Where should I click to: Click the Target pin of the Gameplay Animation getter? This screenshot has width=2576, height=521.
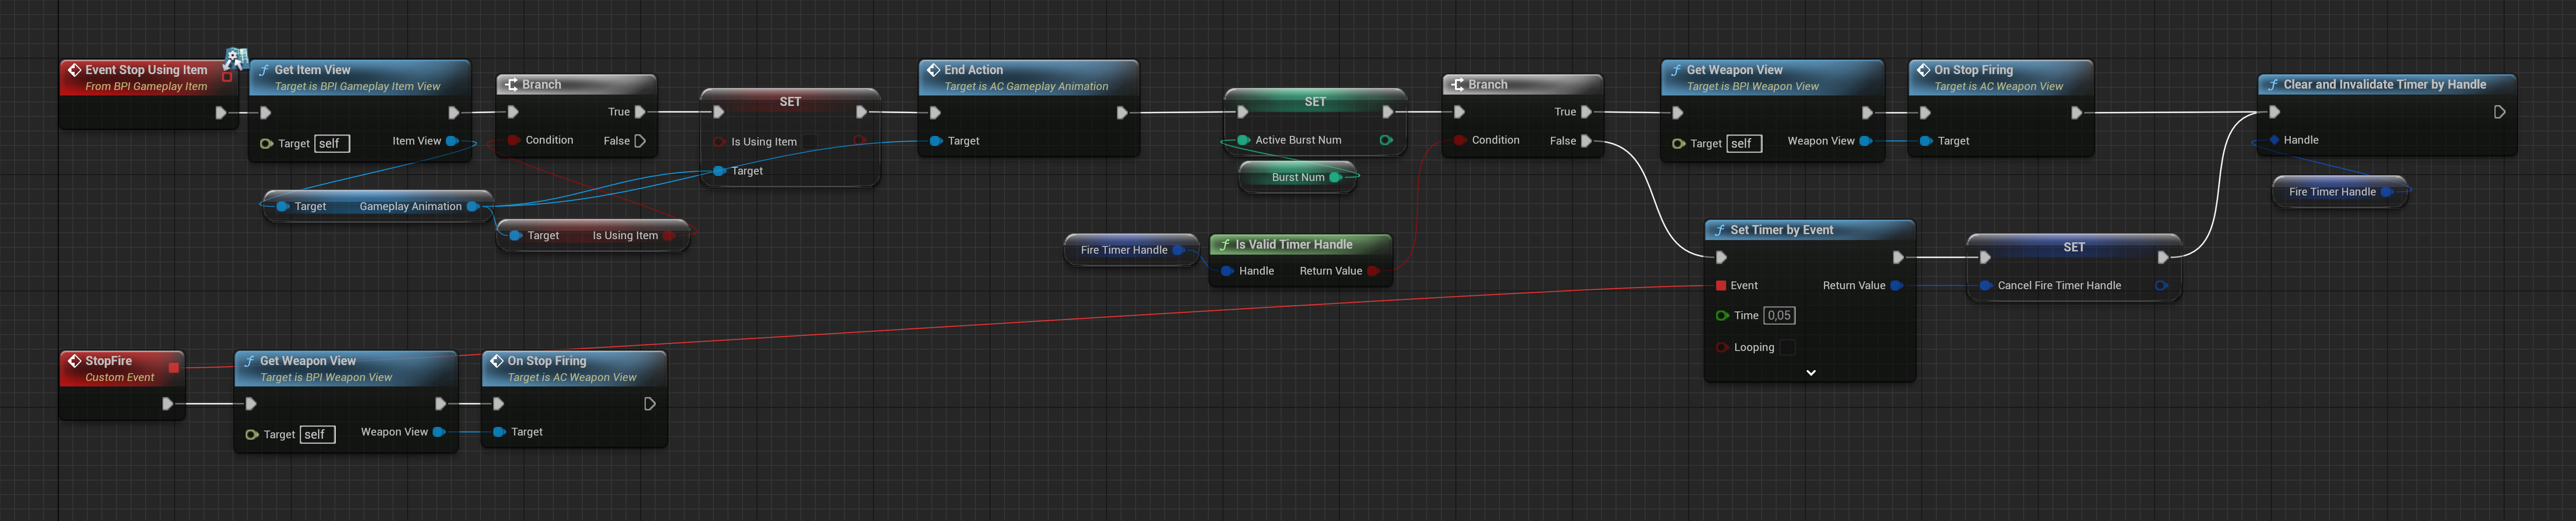[283, 207]
